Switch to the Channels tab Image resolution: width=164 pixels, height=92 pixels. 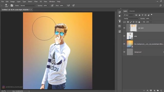[x=132, y=11]
